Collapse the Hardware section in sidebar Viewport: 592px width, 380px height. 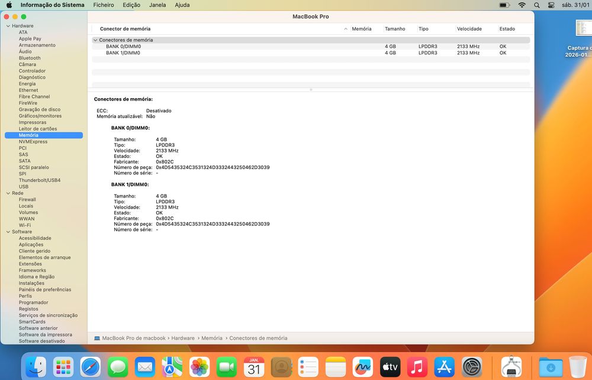8,26
